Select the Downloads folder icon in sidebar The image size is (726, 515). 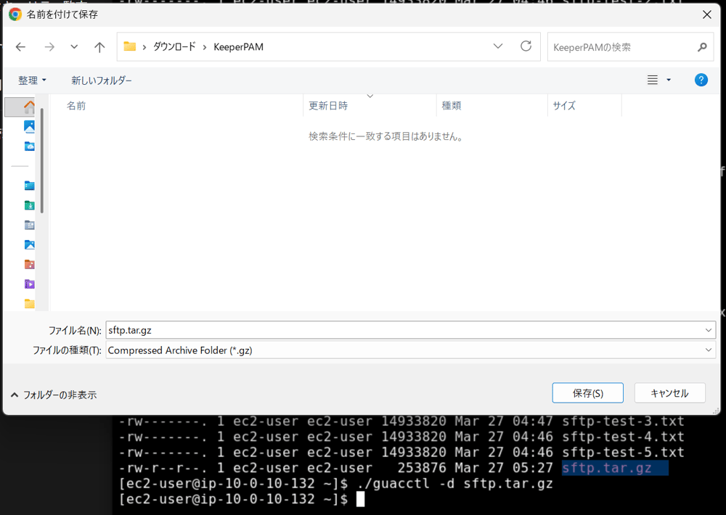click(29, 205)
